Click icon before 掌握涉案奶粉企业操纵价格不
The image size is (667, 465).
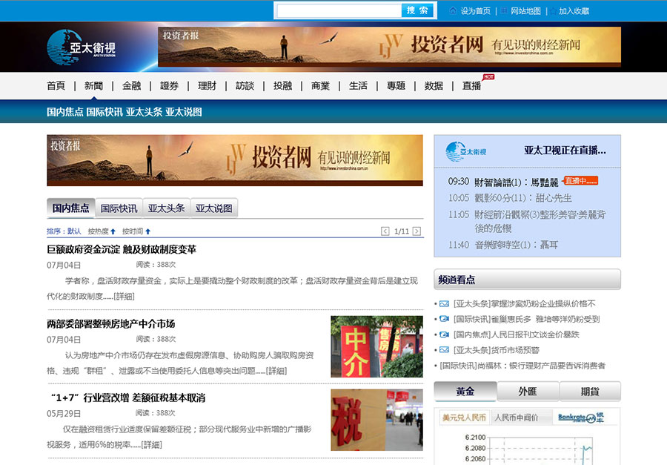tap(444, 303)
